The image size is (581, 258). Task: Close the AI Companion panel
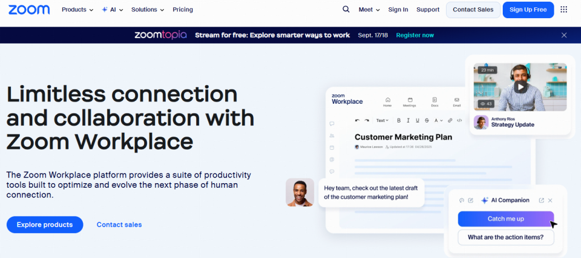(550, 200)
